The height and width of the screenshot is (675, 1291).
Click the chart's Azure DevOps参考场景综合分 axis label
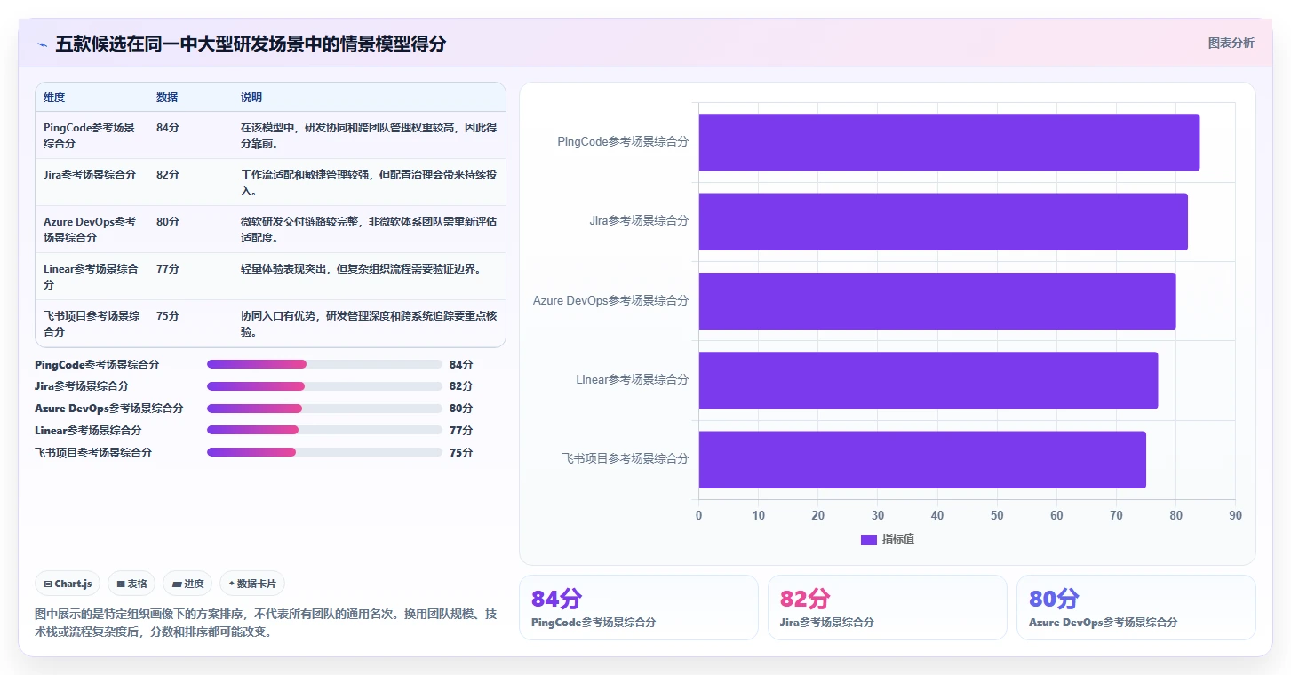pos(611,300)
